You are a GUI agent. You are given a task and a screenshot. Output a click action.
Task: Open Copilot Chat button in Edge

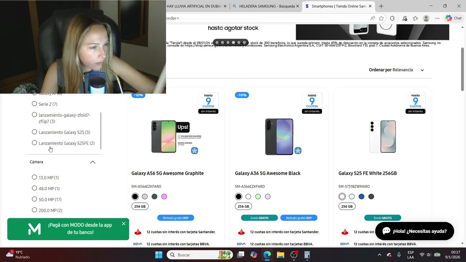point(454,18)
